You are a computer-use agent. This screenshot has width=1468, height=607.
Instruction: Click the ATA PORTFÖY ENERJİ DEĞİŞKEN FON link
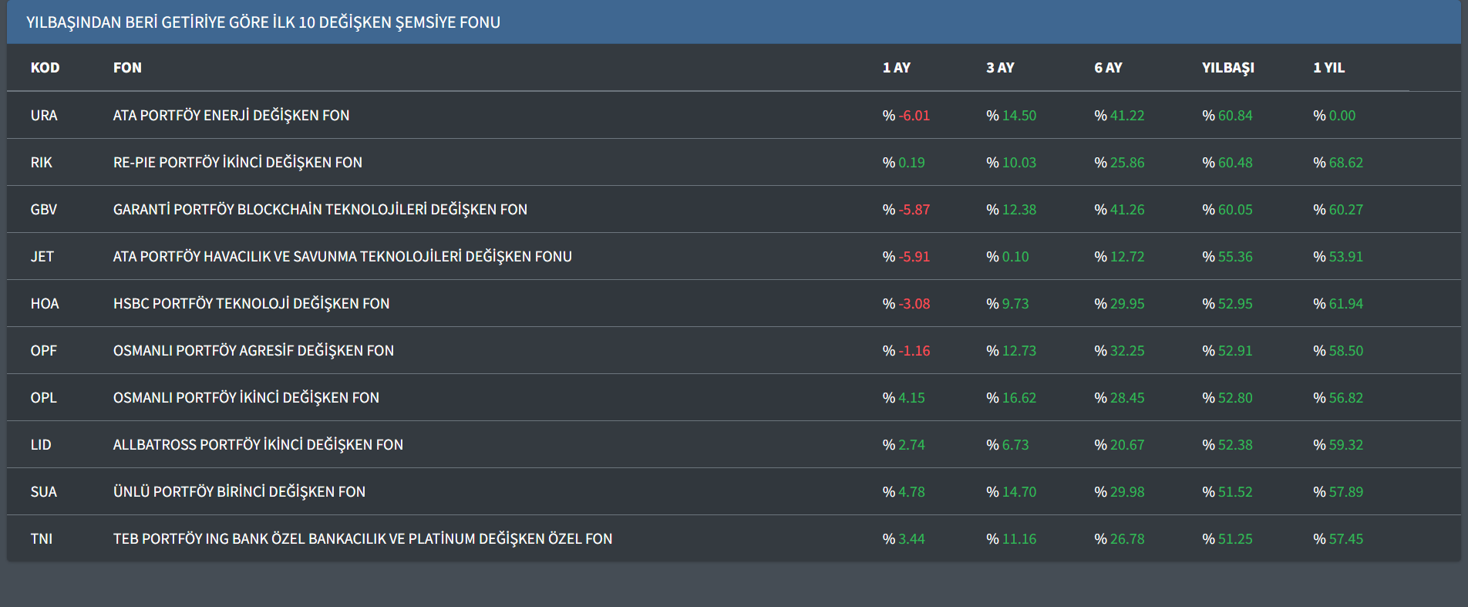pyautogui.click(x=231, y=115)
